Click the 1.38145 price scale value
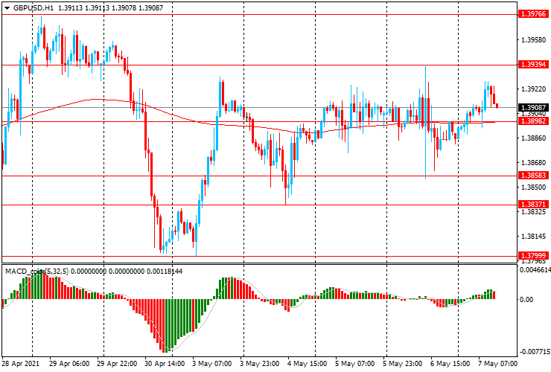 [533, 237]
